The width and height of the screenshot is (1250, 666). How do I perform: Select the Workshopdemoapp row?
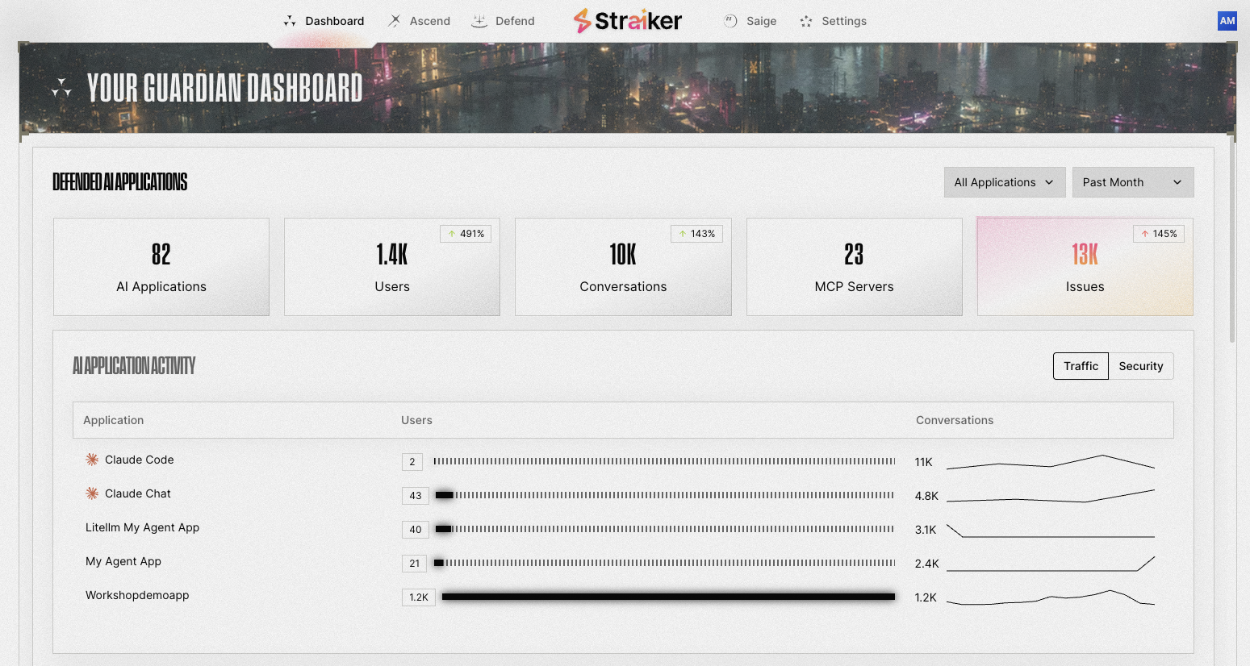pyautogui.click(x=623, y=596)
